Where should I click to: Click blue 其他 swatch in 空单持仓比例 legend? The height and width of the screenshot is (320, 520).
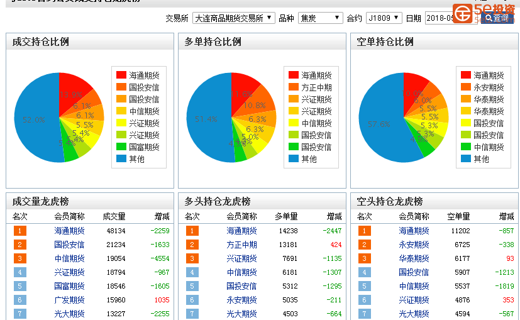pos(466,158)
